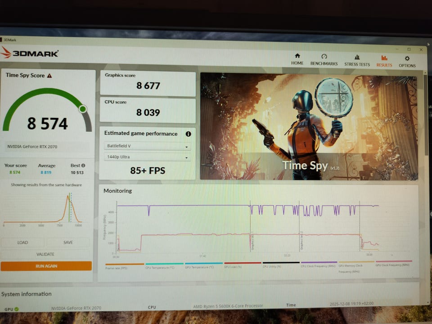Toggle CPU Temperature legend entry
The image size is (432, 324).
[x=165, y=266]
